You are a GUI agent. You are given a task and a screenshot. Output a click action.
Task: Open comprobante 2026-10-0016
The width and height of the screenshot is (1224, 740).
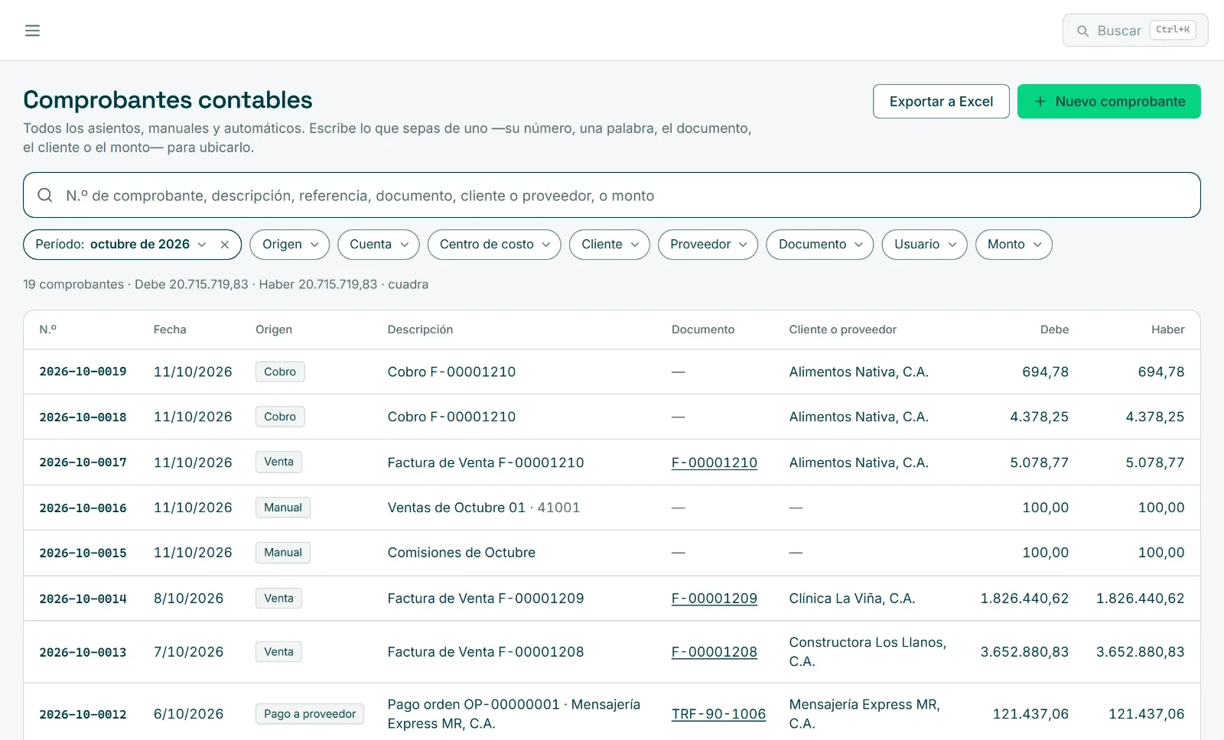(x=83, y=508)
